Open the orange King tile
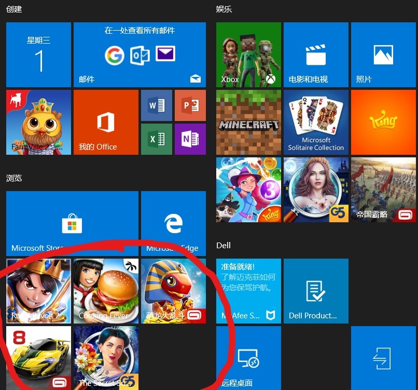This screenshot has height=390, width=418. click(x=383, y=122)
